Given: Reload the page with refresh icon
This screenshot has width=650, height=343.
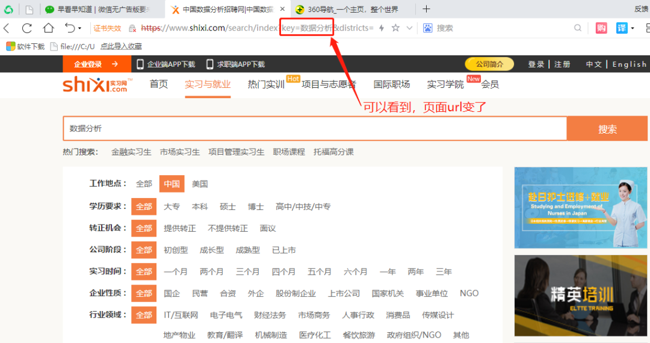Looking at the screenshot, I should 27,28.
